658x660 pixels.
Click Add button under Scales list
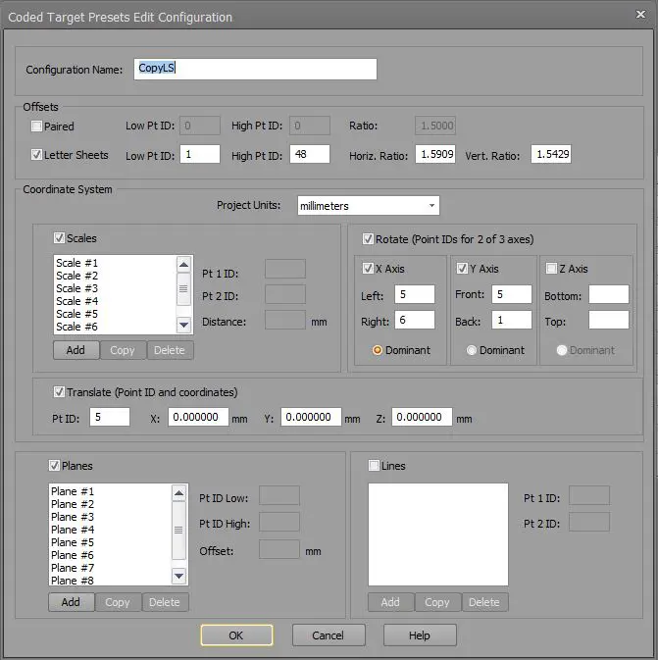point(76,350)
